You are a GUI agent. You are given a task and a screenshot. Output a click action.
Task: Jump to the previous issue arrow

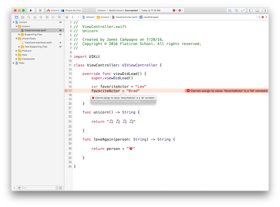coord(259,17)
